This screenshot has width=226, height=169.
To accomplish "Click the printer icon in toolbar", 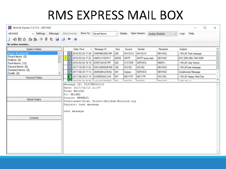I will [x=63, y=39].
